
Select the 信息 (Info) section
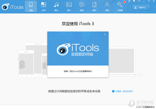coord(107,6)
